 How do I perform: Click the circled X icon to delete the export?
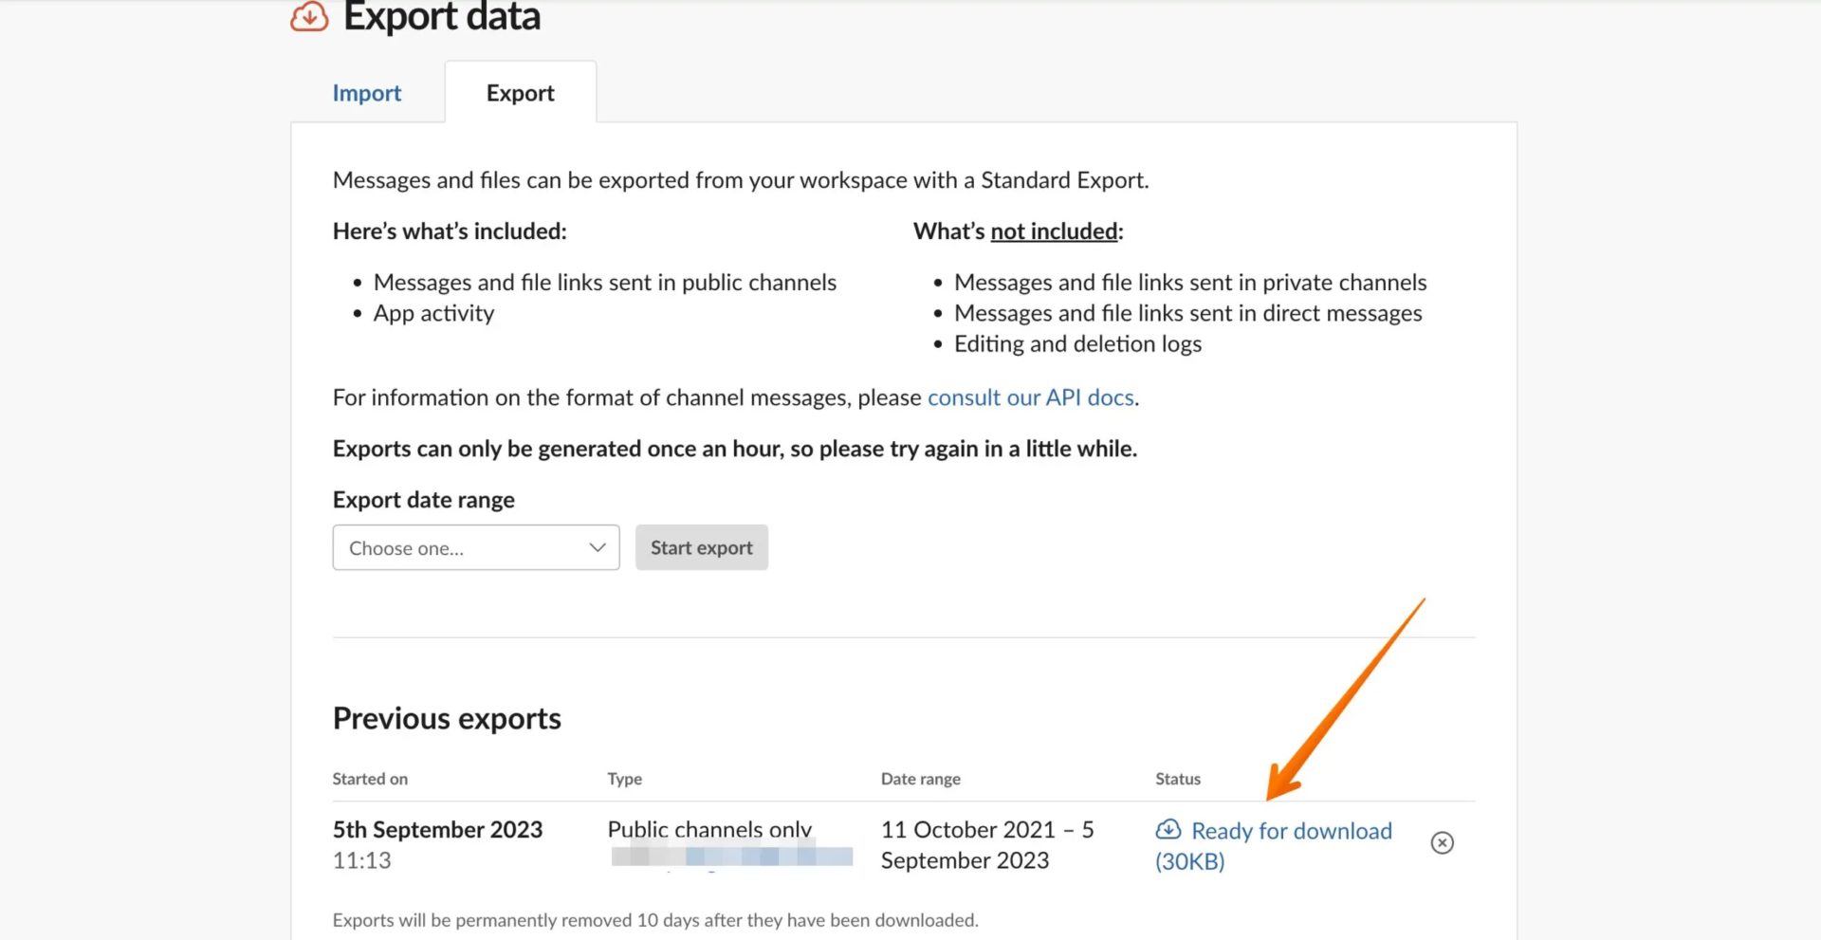click(x=1441, y=842)
